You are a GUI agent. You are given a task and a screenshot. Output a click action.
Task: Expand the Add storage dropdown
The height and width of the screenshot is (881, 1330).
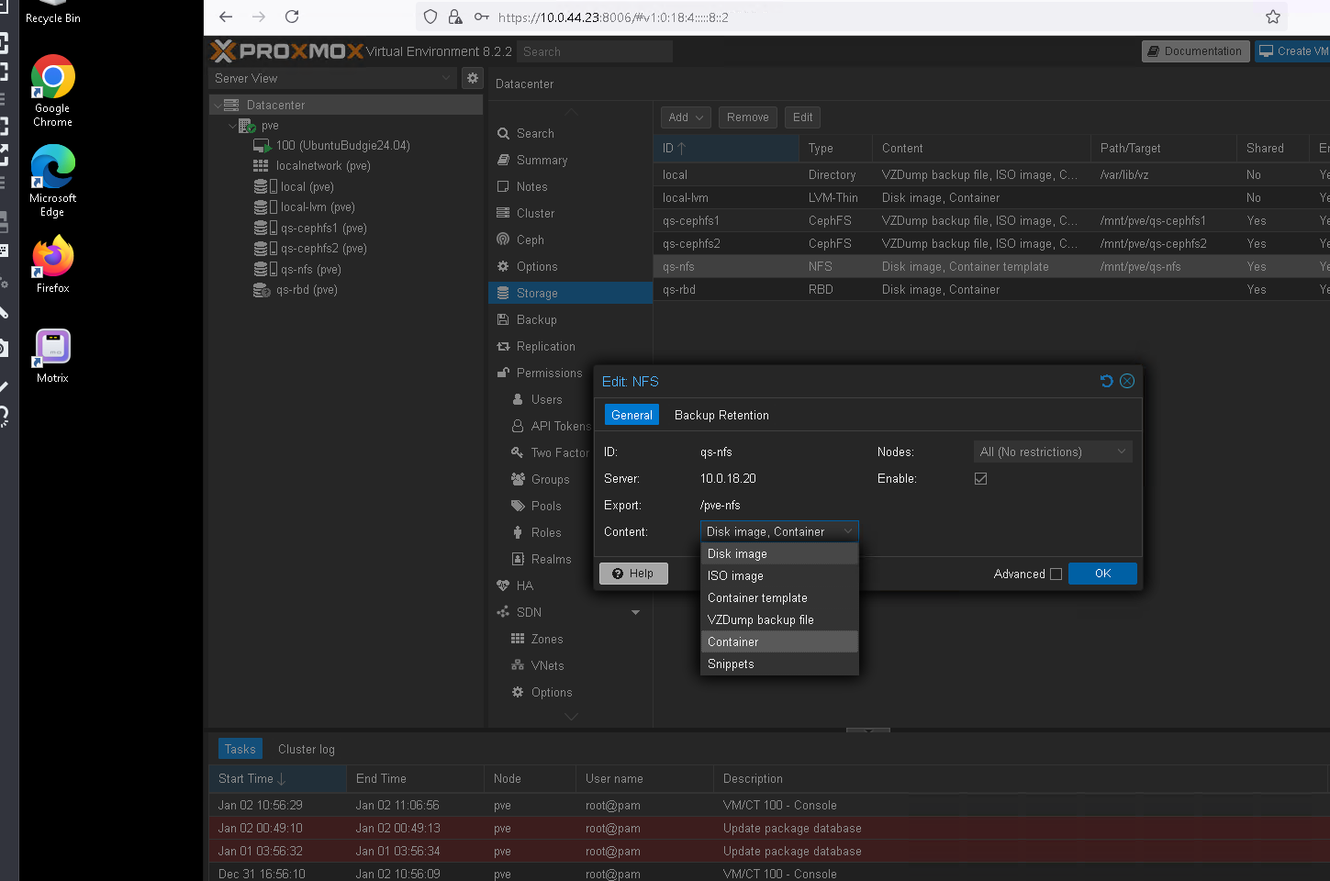[686, 117]
